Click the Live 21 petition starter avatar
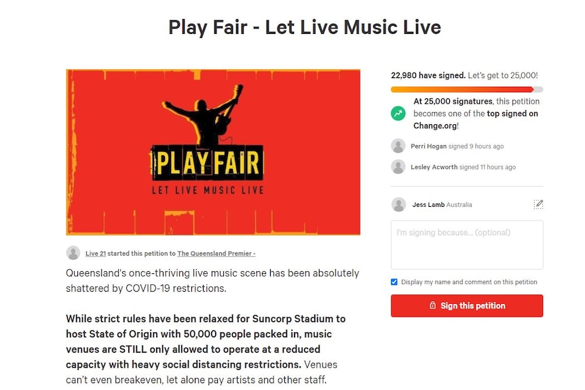 73,253
